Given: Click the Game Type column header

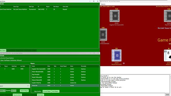Looking at the screenshot, I should tap(16, 7).
